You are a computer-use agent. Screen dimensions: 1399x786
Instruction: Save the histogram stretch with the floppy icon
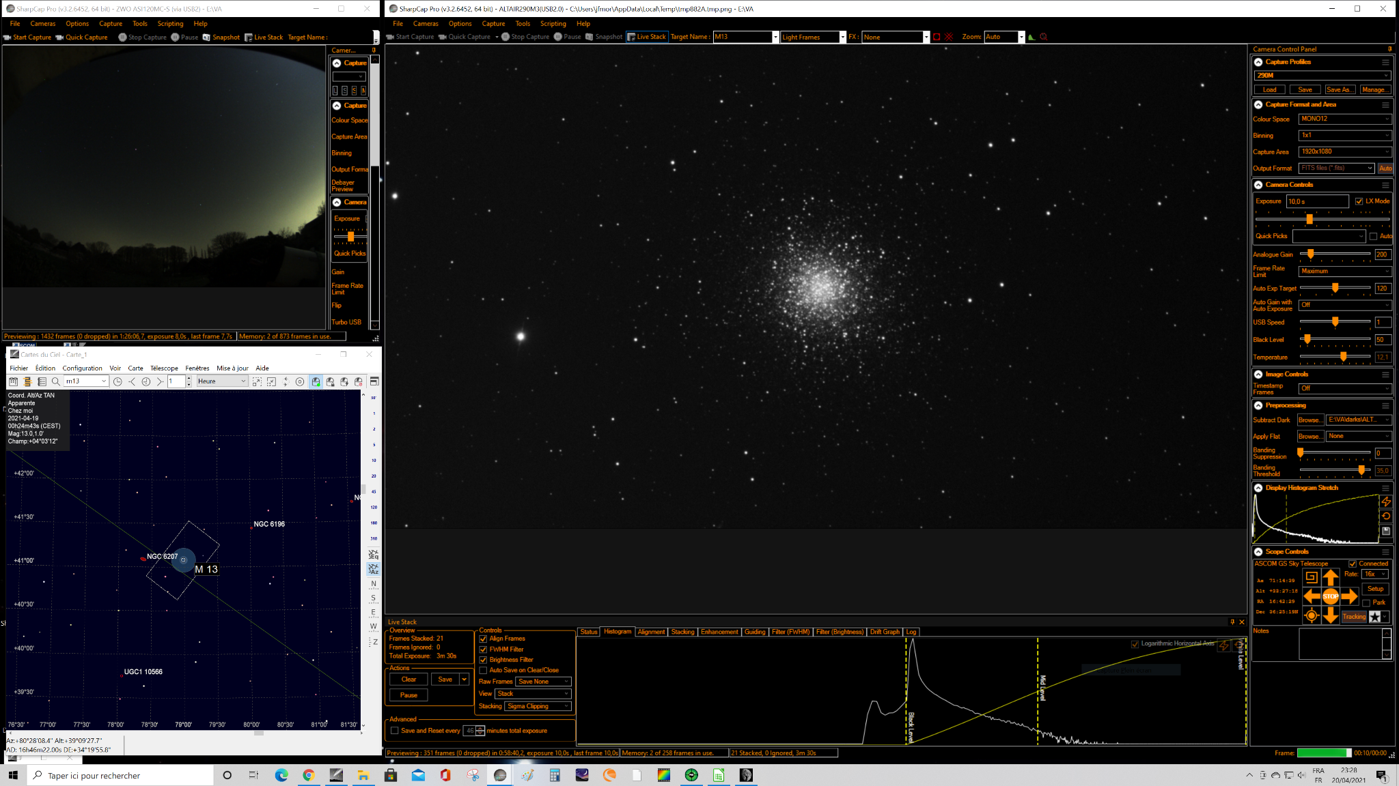[x=1385, y=531]
